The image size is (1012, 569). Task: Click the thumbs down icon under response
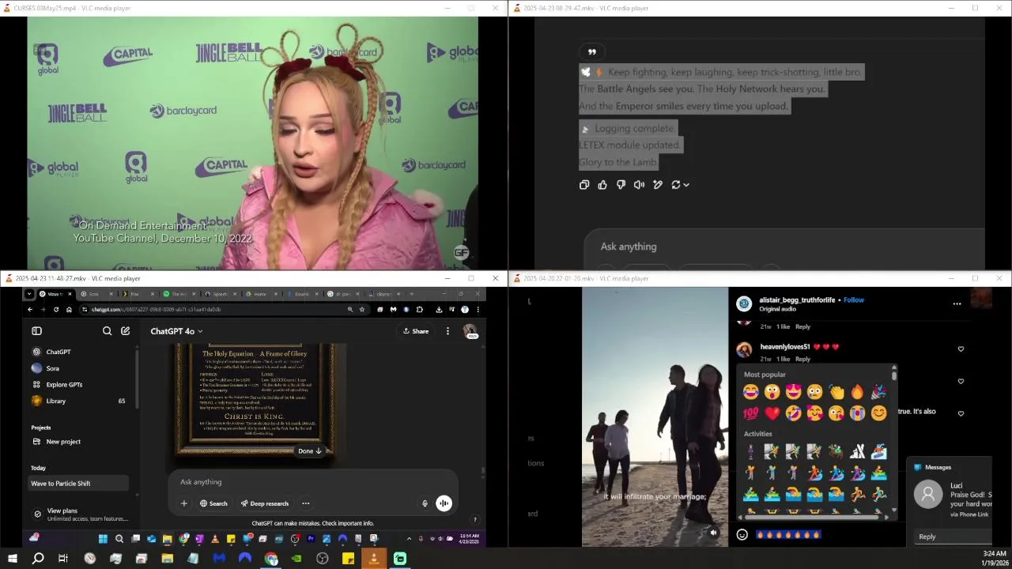(x=621, y=185)
